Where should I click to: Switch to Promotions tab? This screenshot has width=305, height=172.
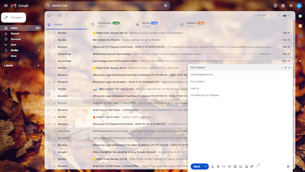(x=109, y=25)
